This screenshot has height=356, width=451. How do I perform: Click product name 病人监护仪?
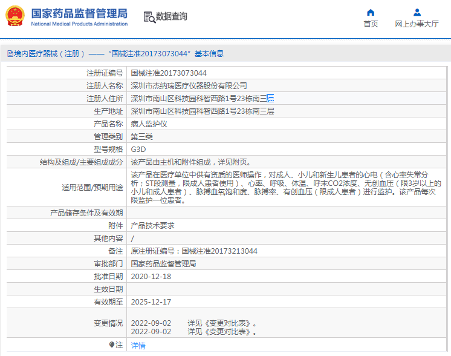149,124
